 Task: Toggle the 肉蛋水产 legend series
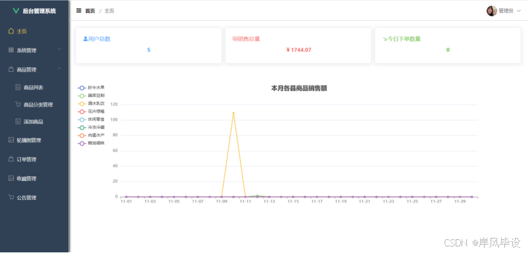tap(91, 136)
